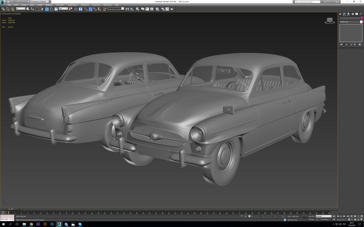Click the Select by Name icon

32,9
